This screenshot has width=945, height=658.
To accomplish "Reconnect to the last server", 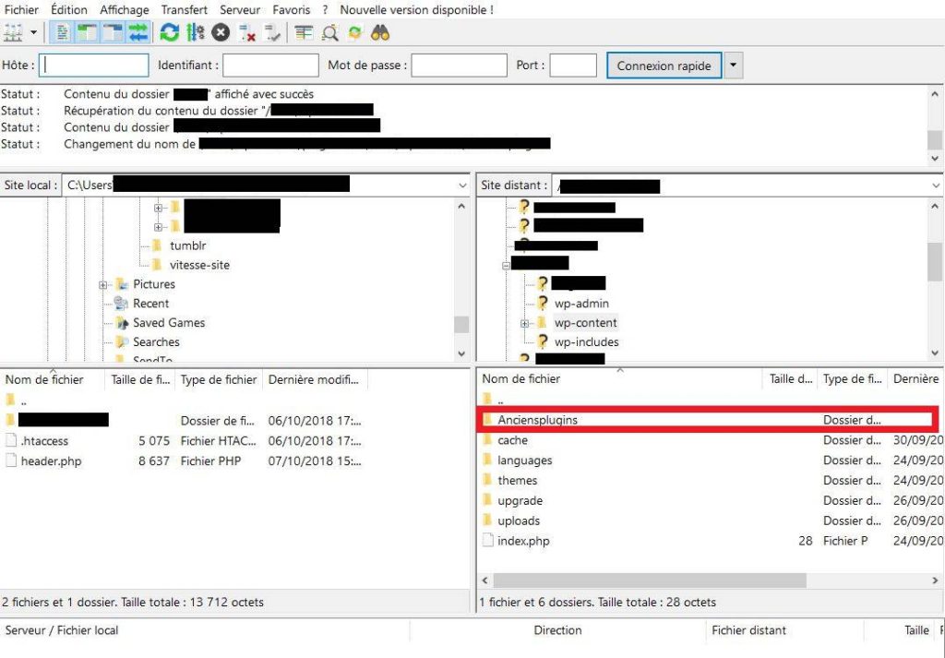I will click(272, 32).
